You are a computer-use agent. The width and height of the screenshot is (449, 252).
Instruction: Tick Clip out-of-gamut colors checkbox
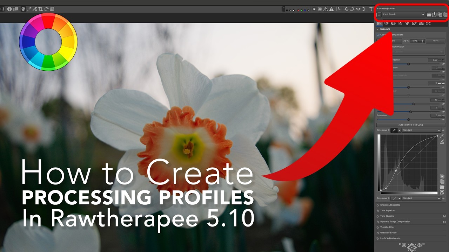coord(378,35)
